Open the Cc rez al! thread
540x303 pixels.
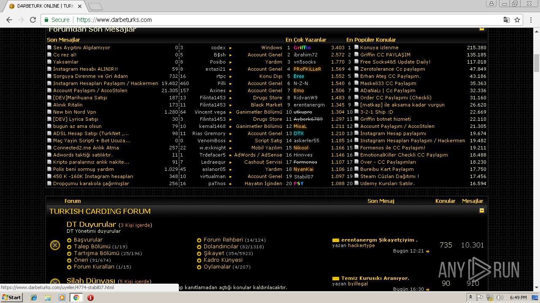pos(65,55)
